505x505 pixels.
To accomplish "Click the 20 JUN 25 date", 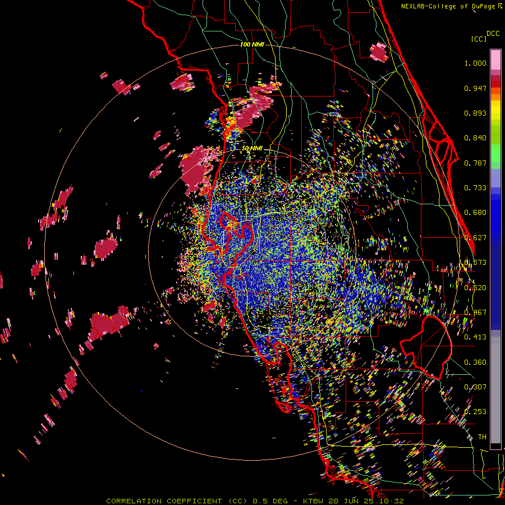I will coord(351,501).
